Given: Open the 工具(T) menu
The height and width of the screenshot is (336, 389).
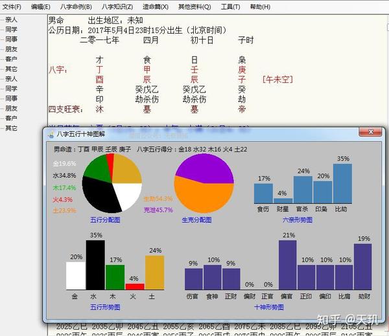Looking at the screenshot, I should point(230,6).
